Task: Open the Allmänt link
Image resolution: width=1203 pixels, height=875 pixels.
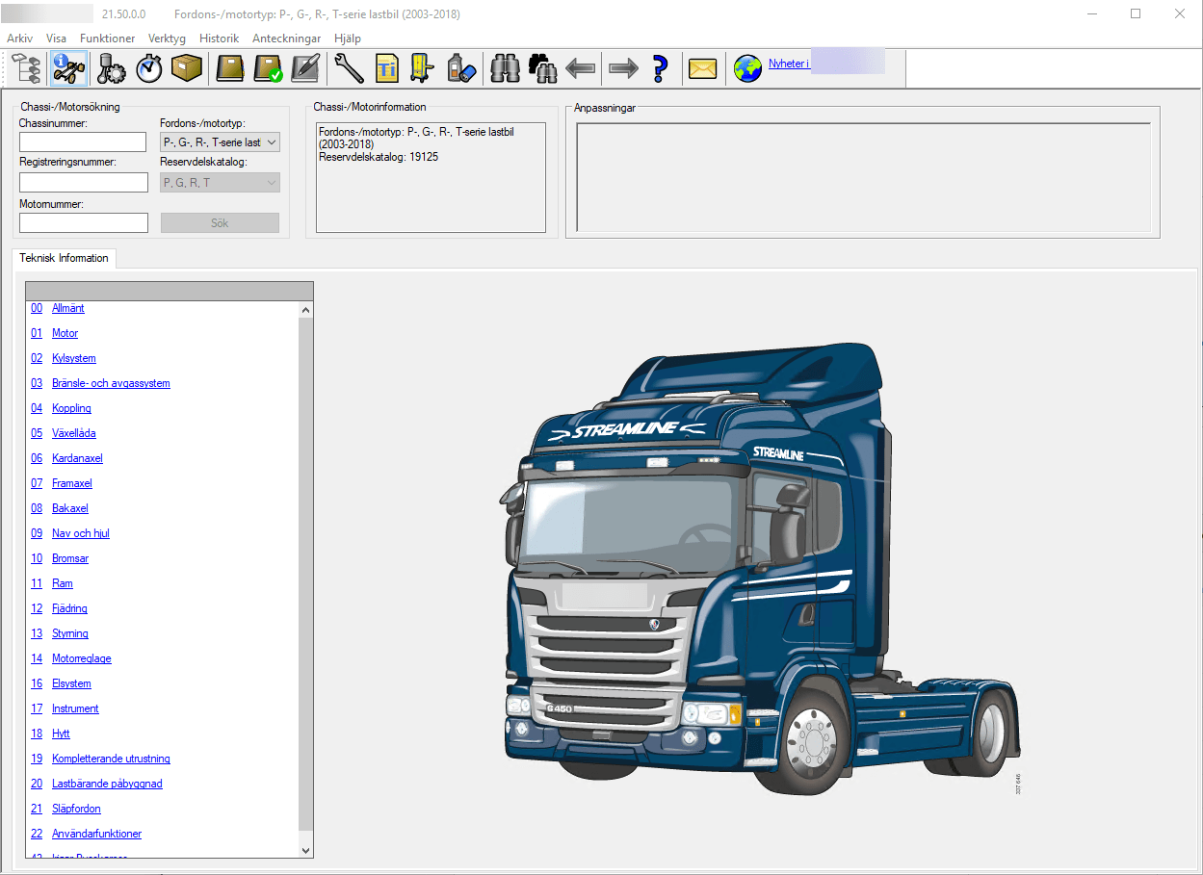Action: click(68, 308)
